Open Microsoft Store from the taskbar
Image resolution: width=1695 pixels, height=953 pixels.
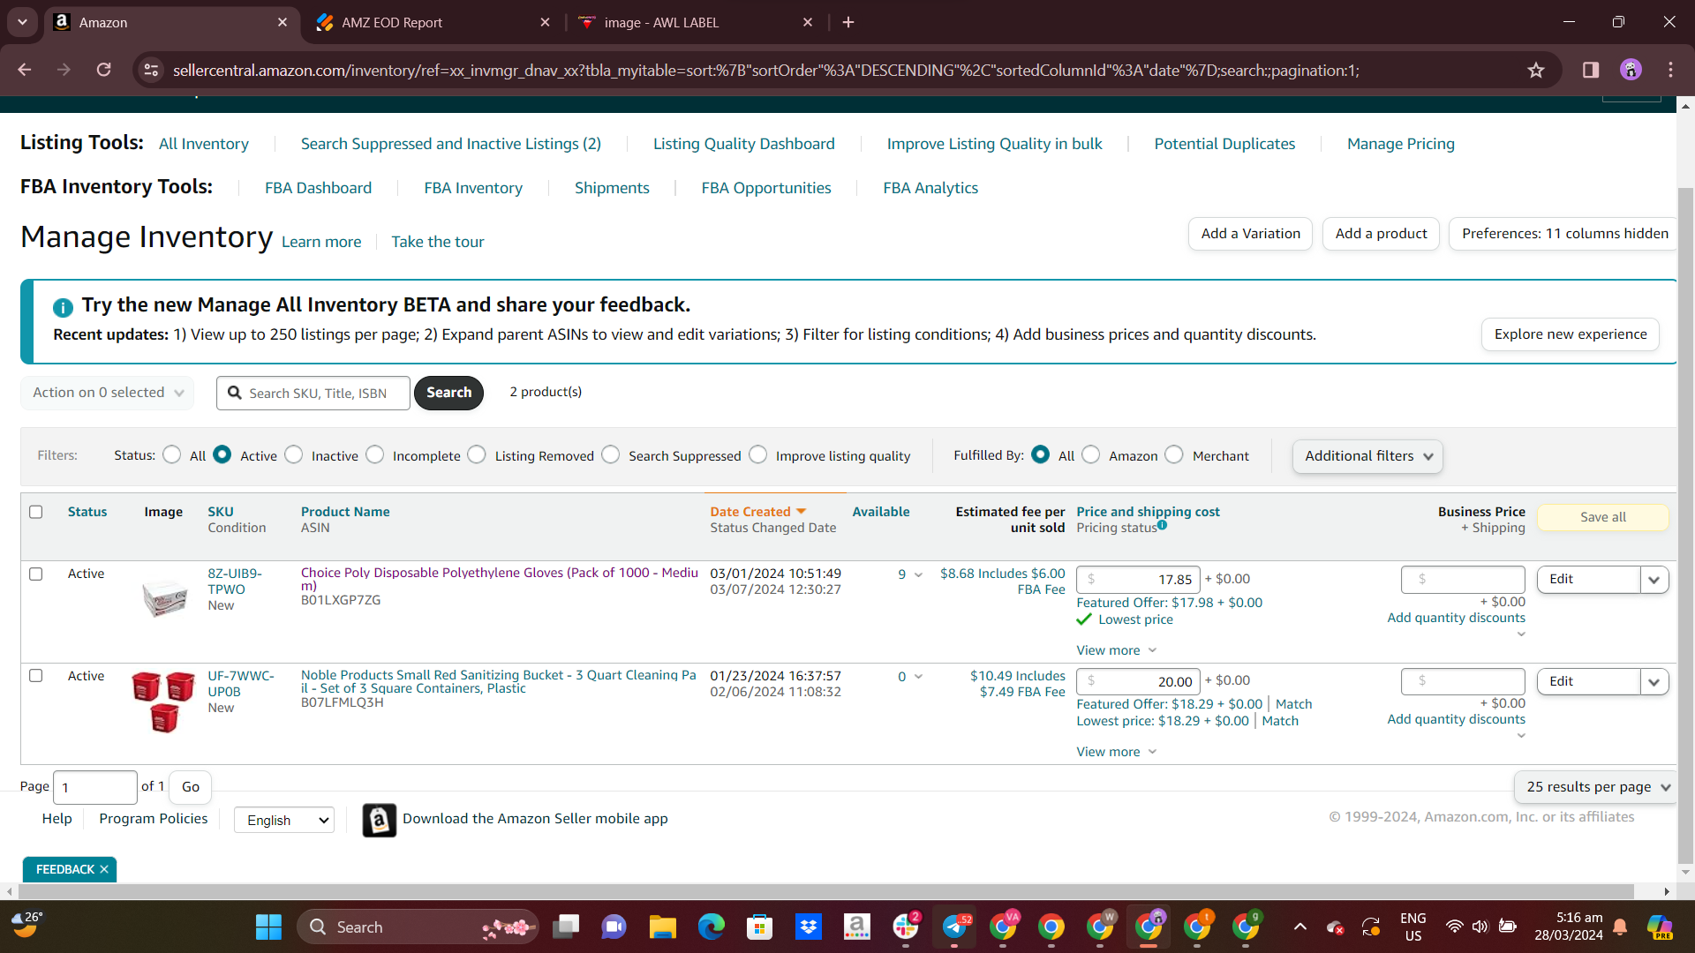pyautogui.click(x=759, y=927)
